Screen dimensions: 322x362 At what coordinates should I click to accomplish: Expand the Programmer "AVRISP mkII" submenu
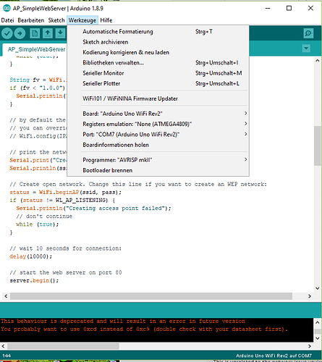click(x=165, y=160)
